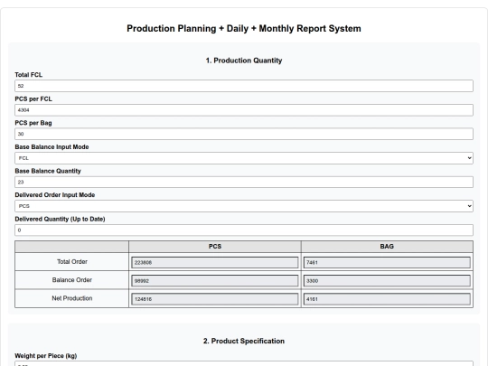Click the BAG column header
The width and height of the screenshot is (488, 366).
pos(387,247)
